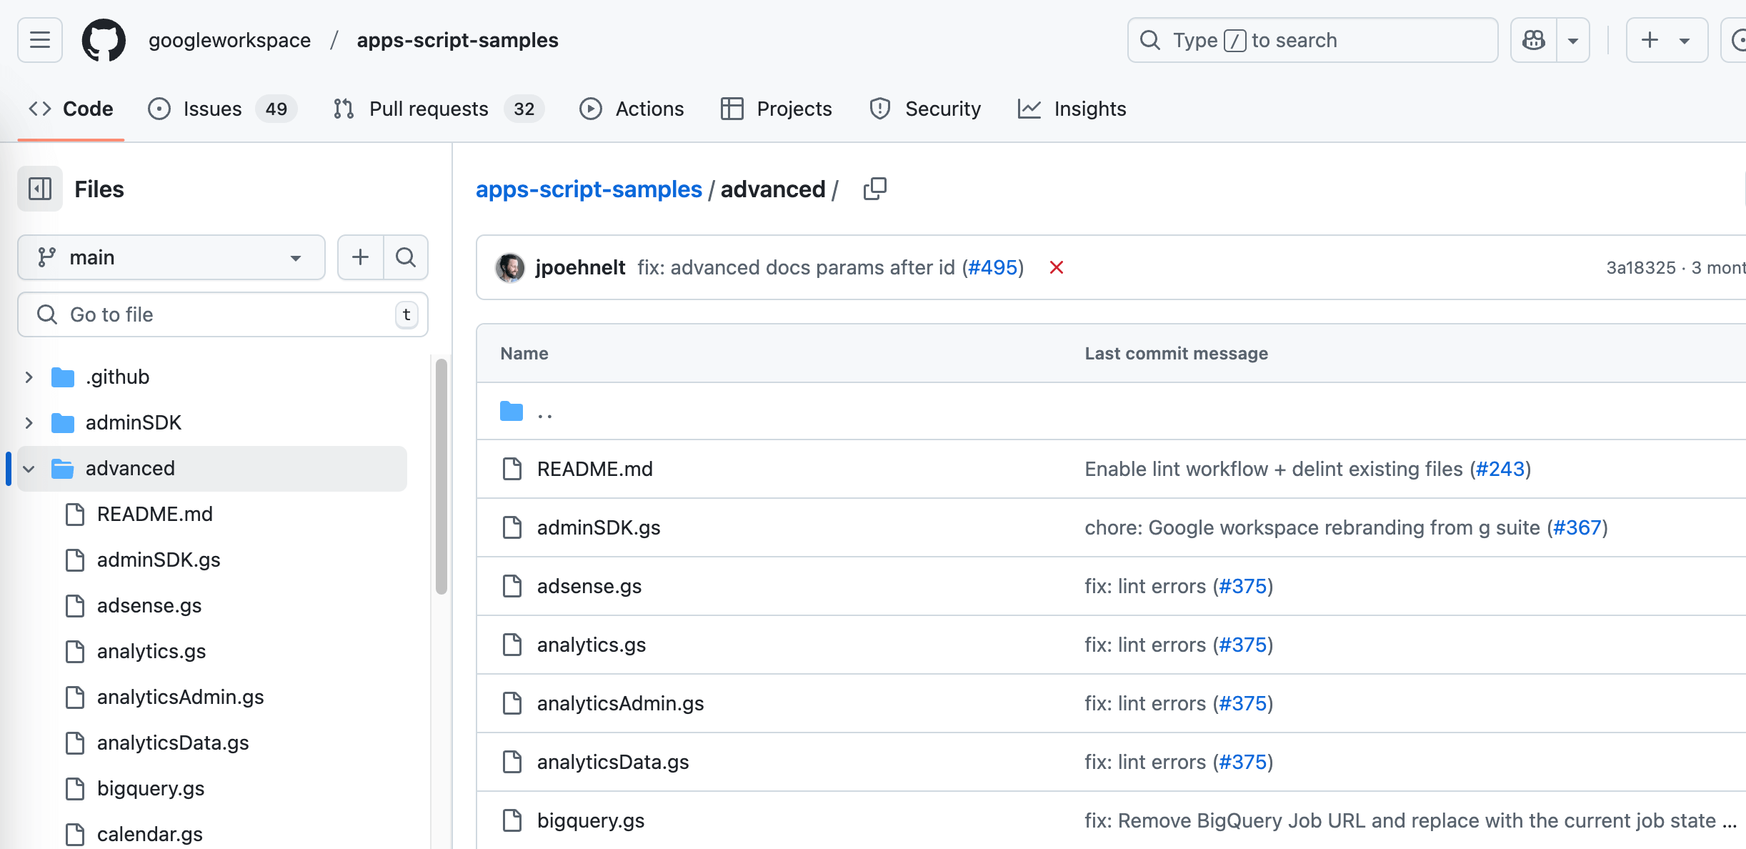This screenshot has height=849, width=1746.
Task: Open #367 link in adminSDK.gs row
Action: click(1577, 527)
